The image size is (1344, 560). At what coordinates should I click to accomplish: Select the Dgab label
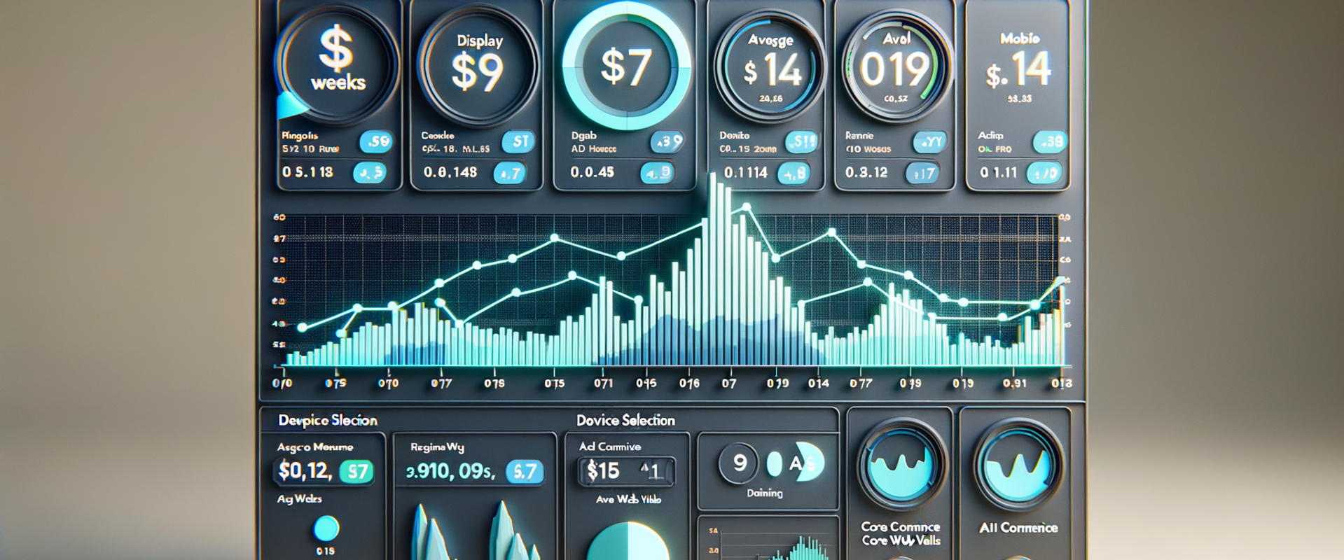[583, 136]
